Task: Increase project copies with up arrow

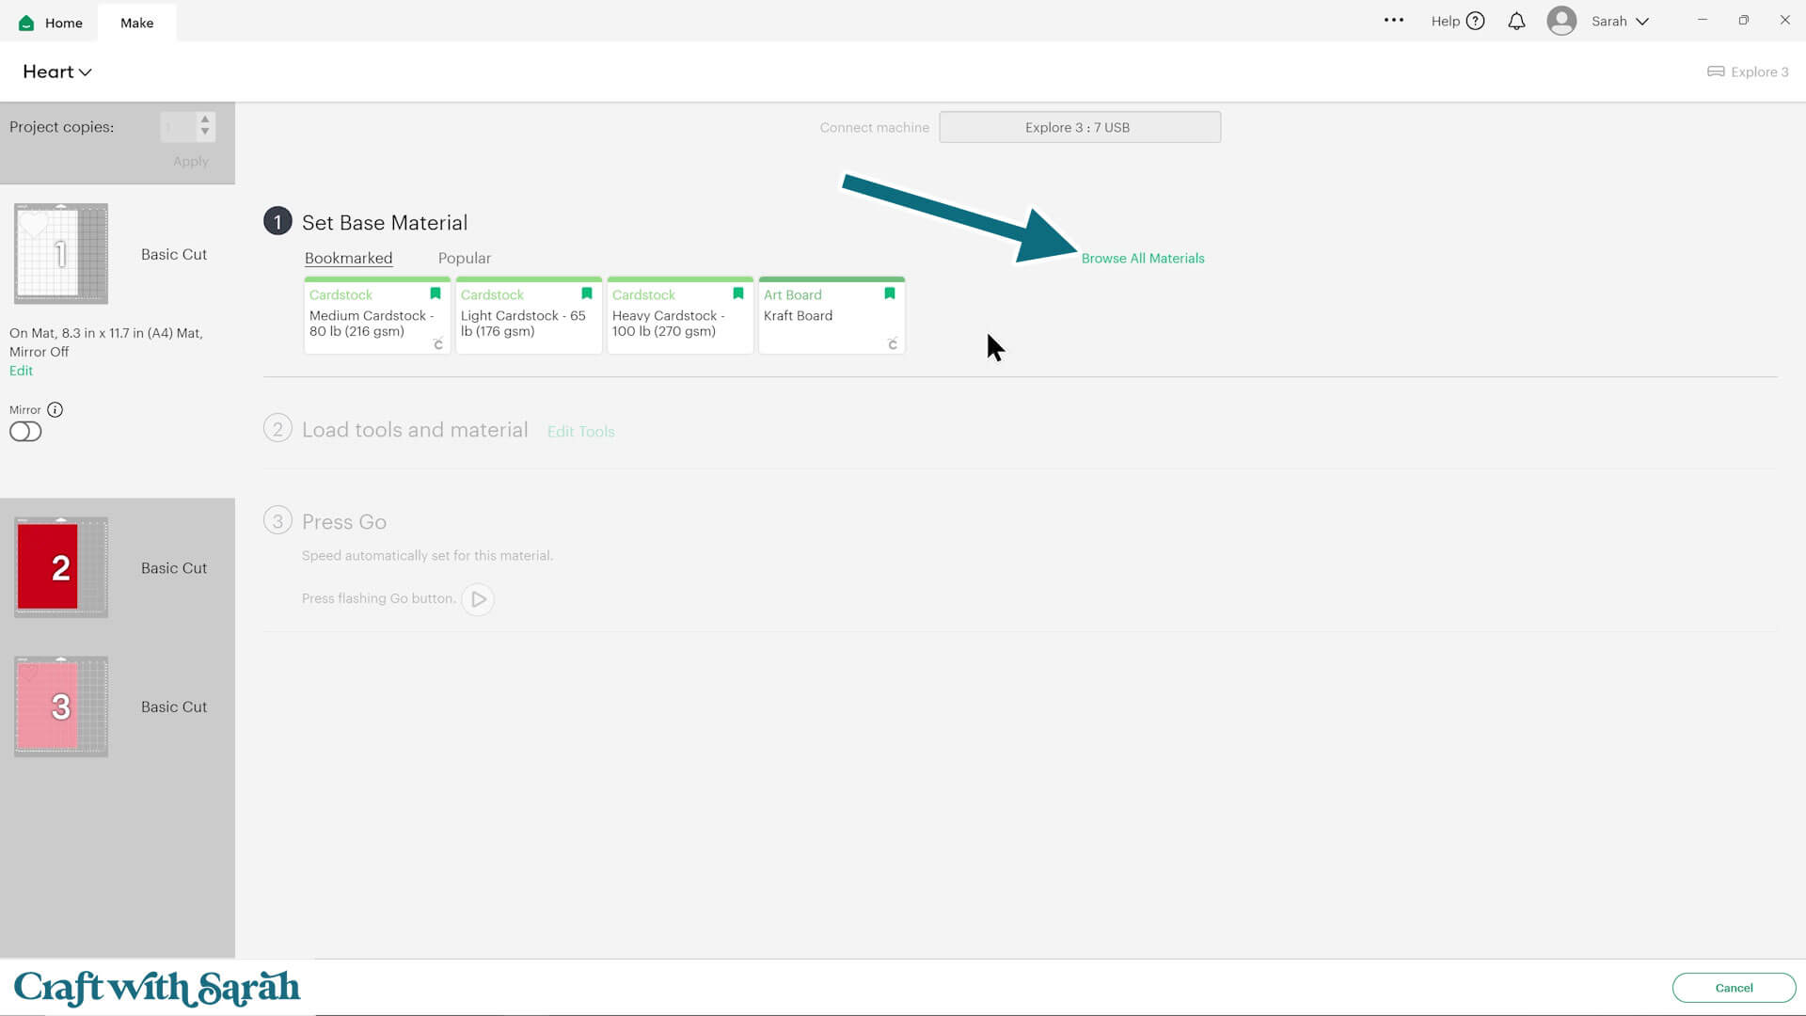Action: coord(205,119)
